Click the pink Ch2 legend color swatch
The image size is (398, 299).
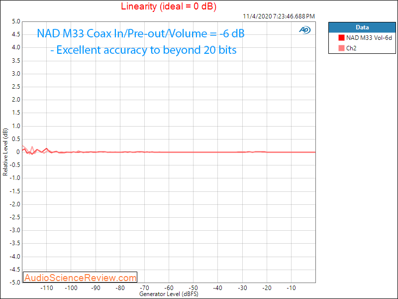pos(341,48)
